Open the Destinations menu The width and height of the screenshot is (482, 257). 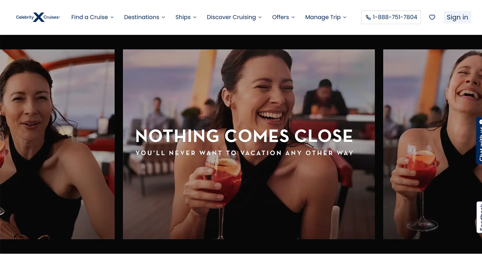coord(145,17)
